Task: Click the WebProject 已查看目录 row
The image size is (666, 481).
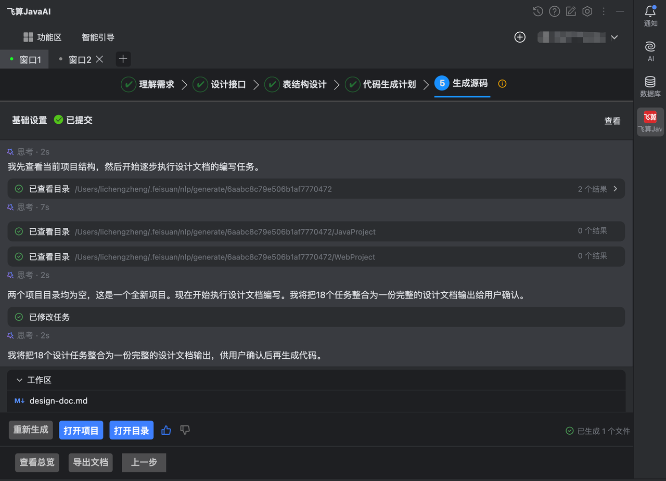Action: coord(316,256)
